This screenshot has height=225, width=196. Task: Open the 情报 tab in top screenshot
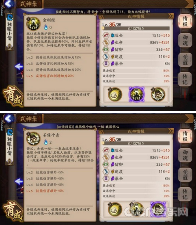185,21
